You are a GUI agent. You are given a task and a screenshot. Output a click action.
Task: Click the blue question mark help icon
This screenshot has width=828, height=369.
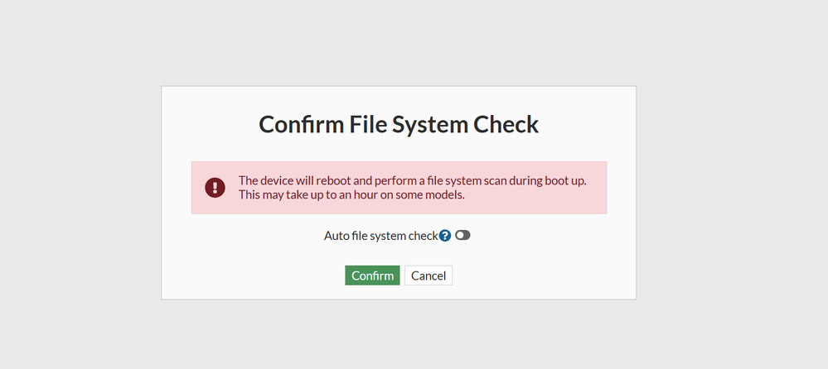click(445, 236)
